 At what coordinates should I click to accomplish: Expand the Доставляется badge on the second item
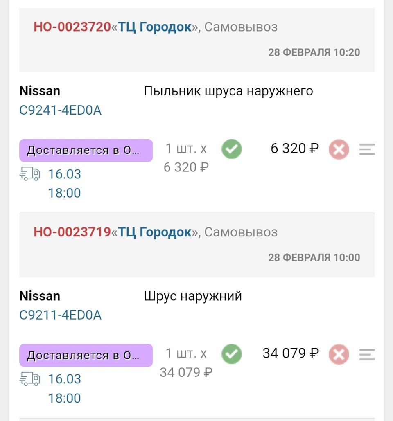pos(86,355)
